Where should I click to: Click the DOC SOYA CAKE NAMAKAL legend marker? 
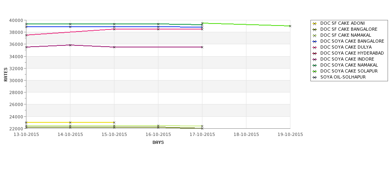[x=314, y=65]
